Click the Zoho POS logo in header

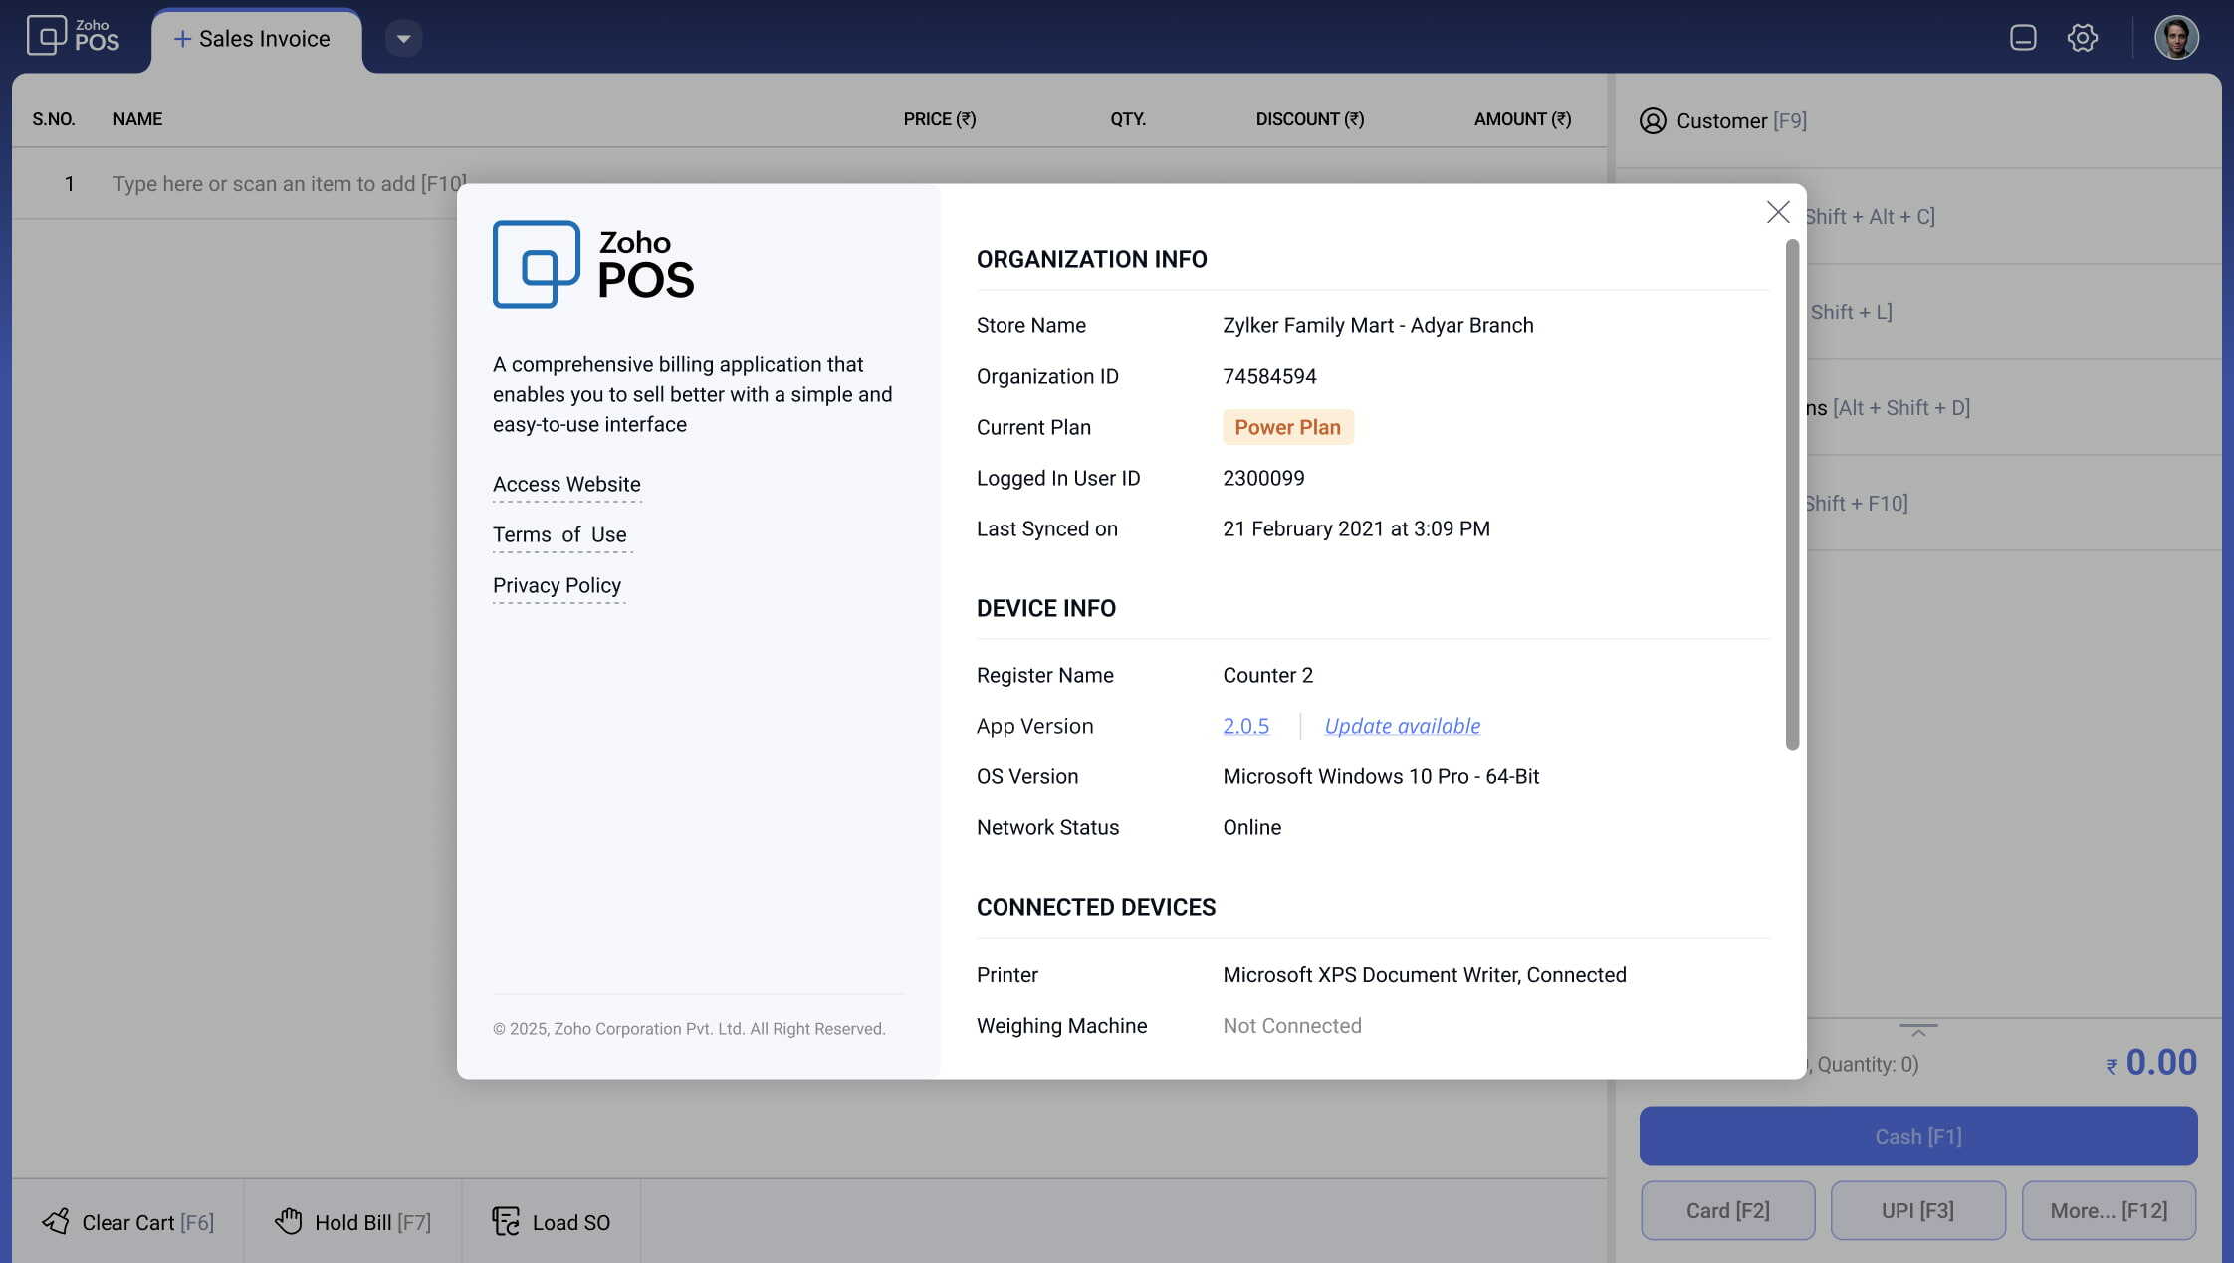[73, 36]
